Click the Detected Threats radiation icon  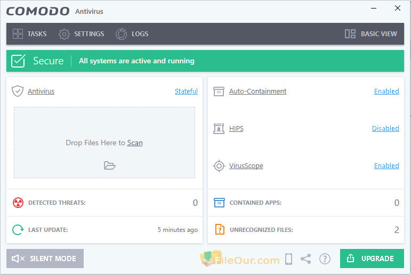point(18,203)
